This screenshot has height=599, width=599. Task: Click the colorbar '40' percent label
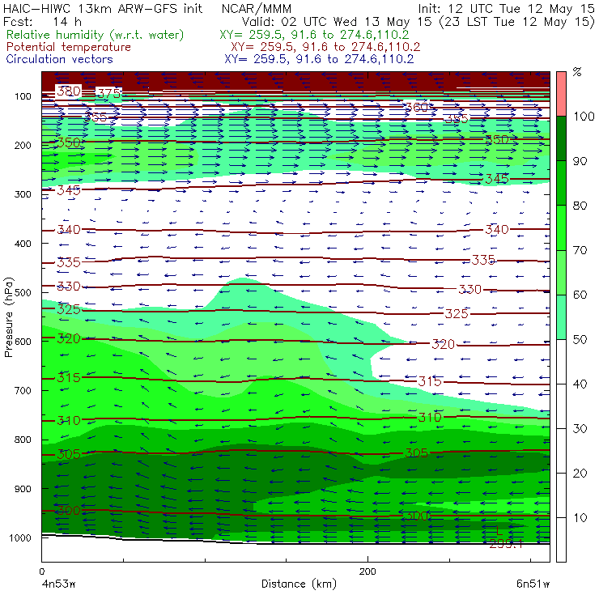click(x=580, y=384)
